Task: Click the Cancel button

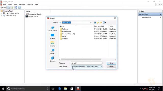Action: 111,66
